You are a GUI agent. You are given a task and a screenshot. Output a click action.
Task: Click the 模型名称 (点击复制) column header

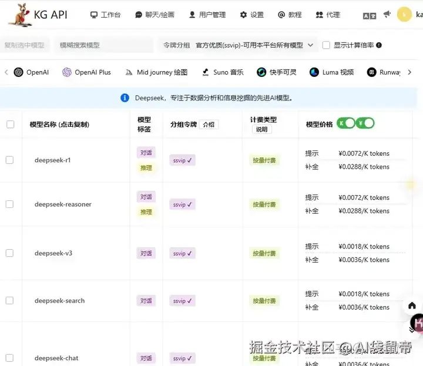pyautogui.click(x=59, y=125)
